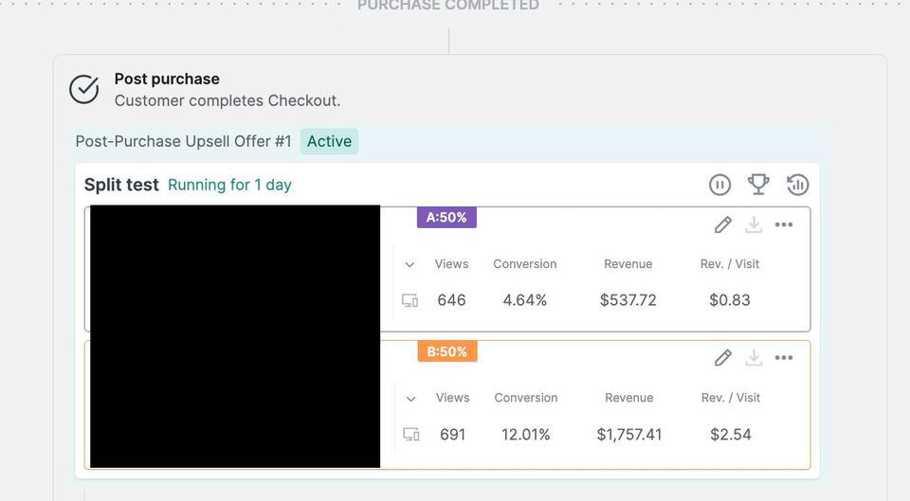
Task: Click variant B revenue value $1,757.41
Action: (629, 435)
